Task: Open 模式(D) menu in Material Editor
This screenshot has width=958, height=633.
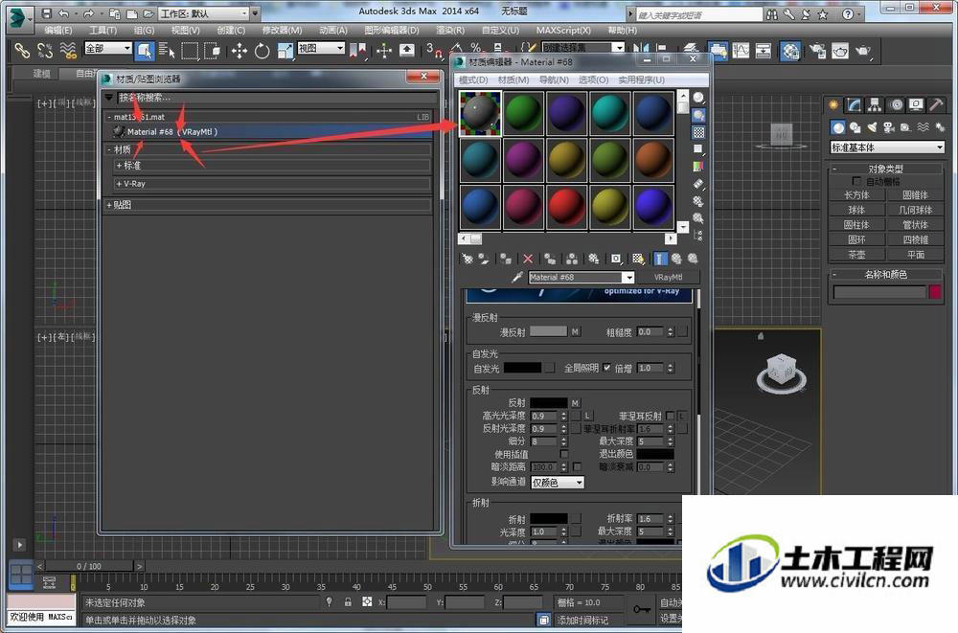Action: pyautogui.click(x=473, y=79)
